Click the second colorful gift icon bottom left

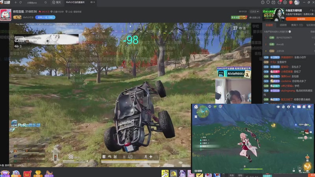click(x=16, y=173)
